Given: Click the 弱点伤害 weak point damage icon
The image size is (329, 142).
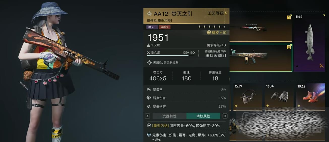Looking at the screenshot, I should tap(149, 98).
